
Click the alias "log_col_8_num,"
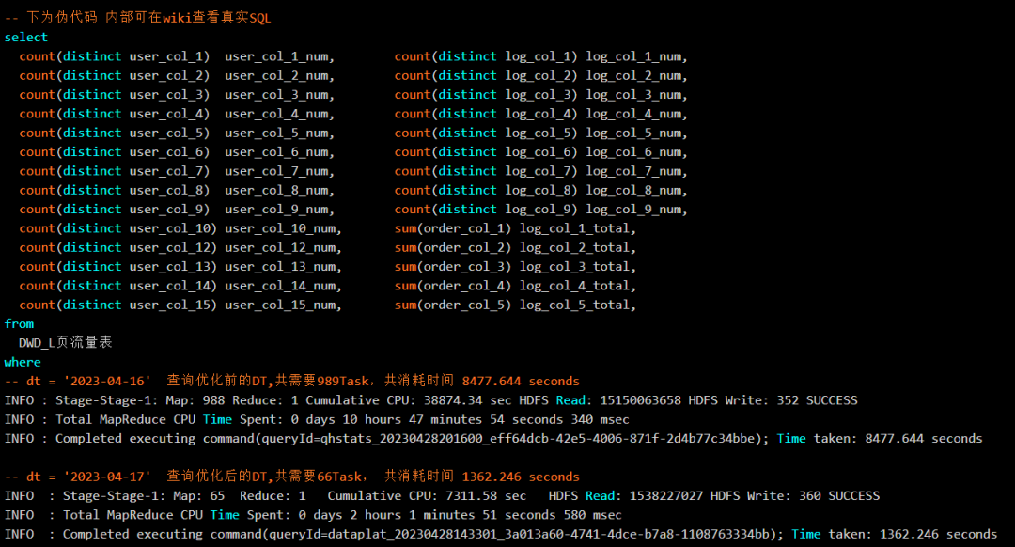coord(637,190)
